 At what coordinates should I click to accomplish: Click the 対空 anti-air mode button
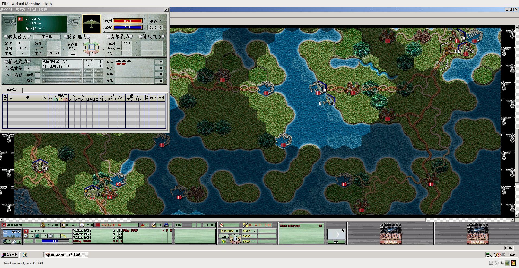[223, 236]
